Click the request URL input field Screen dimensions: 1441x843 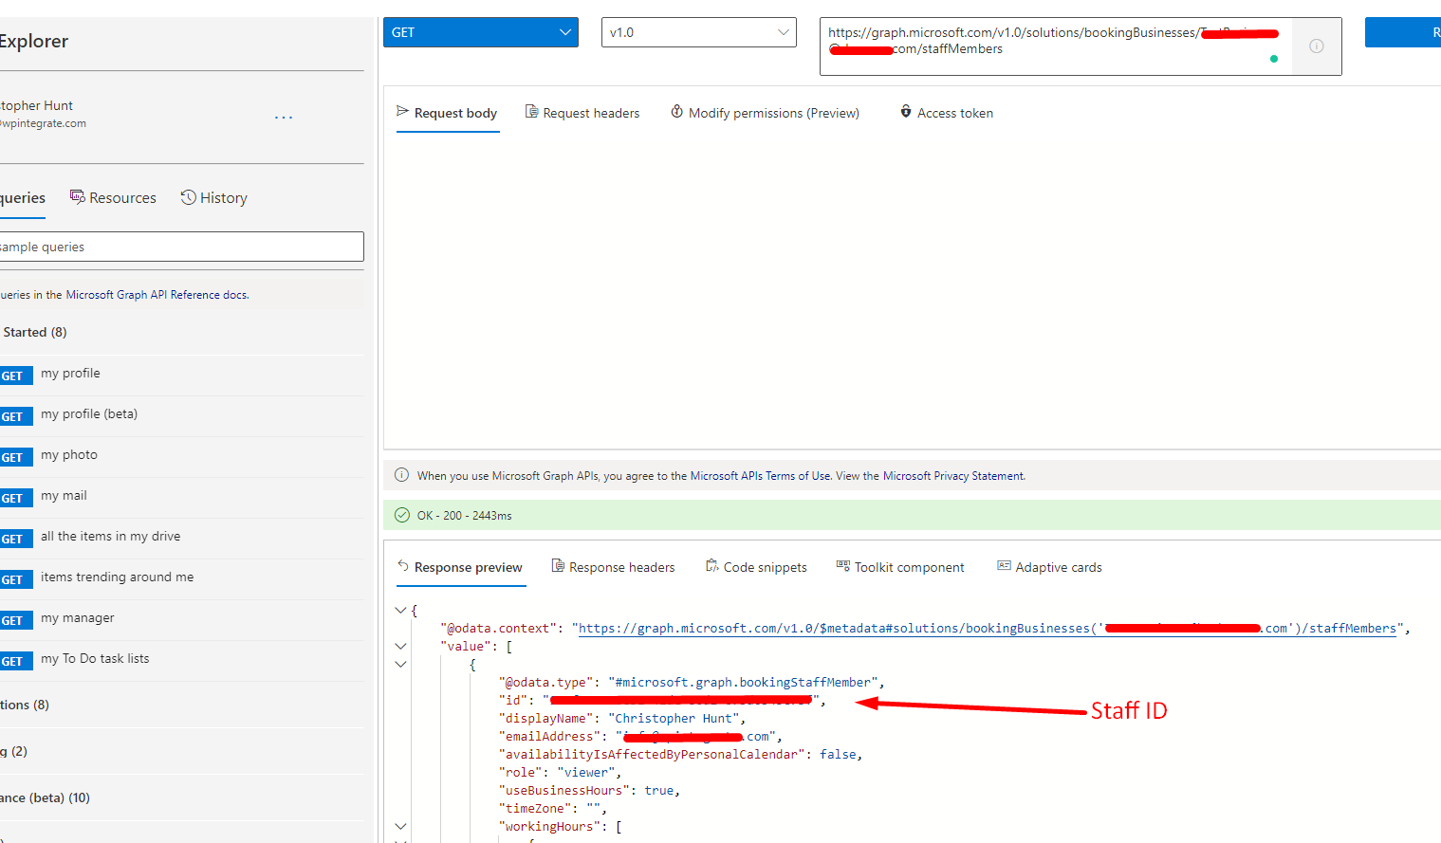[x=1055, y=46]
